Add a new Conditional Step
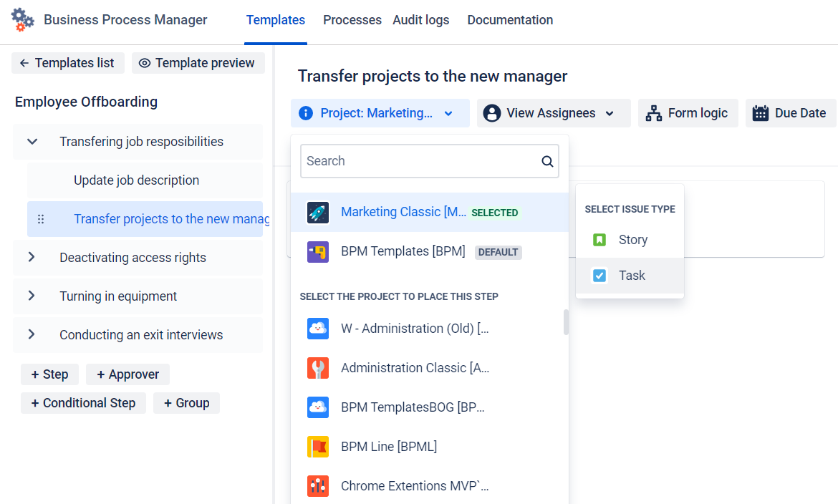Screen dimensions: 838x504 coord(83,403)
